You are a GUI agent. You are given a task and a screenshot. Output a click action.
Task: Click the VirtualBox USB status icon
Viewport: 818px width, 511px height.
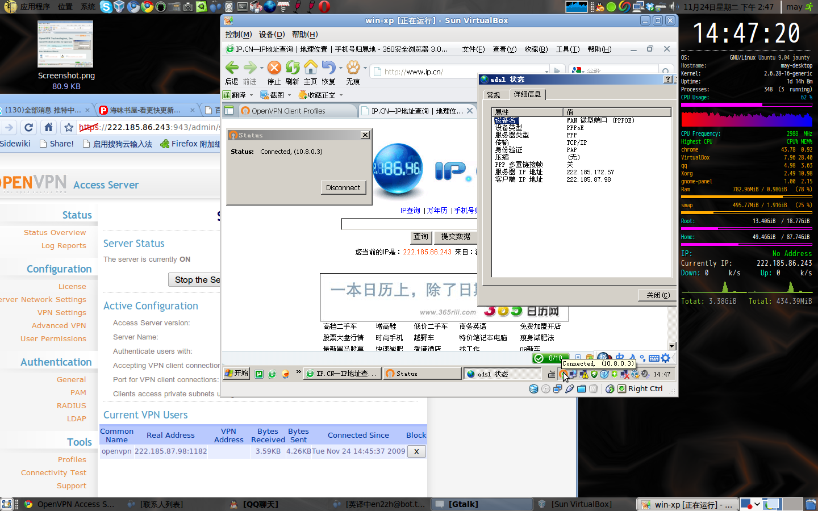click(570, 389)
